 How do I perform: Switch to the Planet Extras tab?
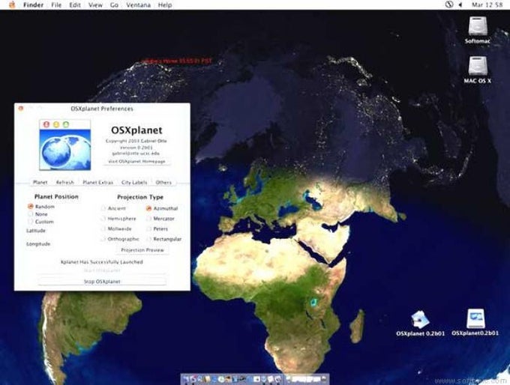(x=98, y=182)
